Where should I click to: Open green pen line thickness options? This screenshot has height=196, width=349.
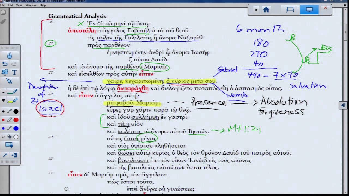[4, 92]
